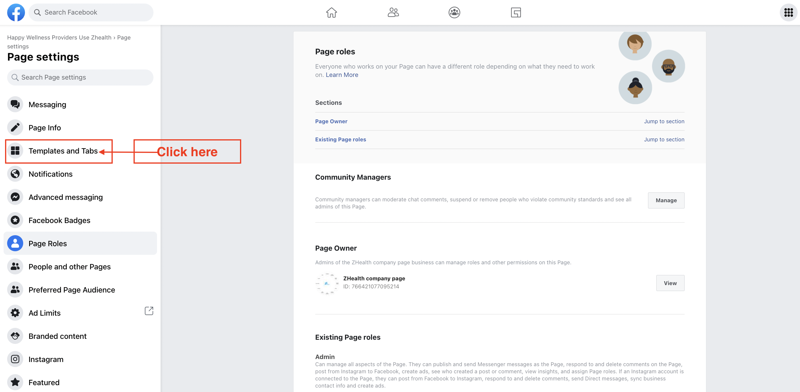Open the Groups icon in top navigation
Screen dimensions: 800x392
coord(454,12)
